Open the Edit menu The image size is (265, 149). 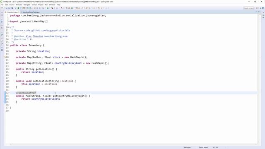(6, 5)
